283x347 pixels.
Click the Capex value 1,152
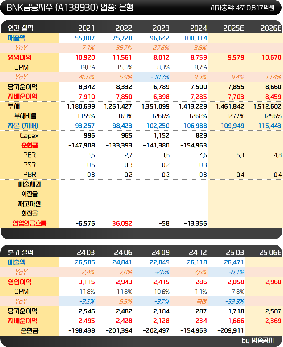coord(162,136)
